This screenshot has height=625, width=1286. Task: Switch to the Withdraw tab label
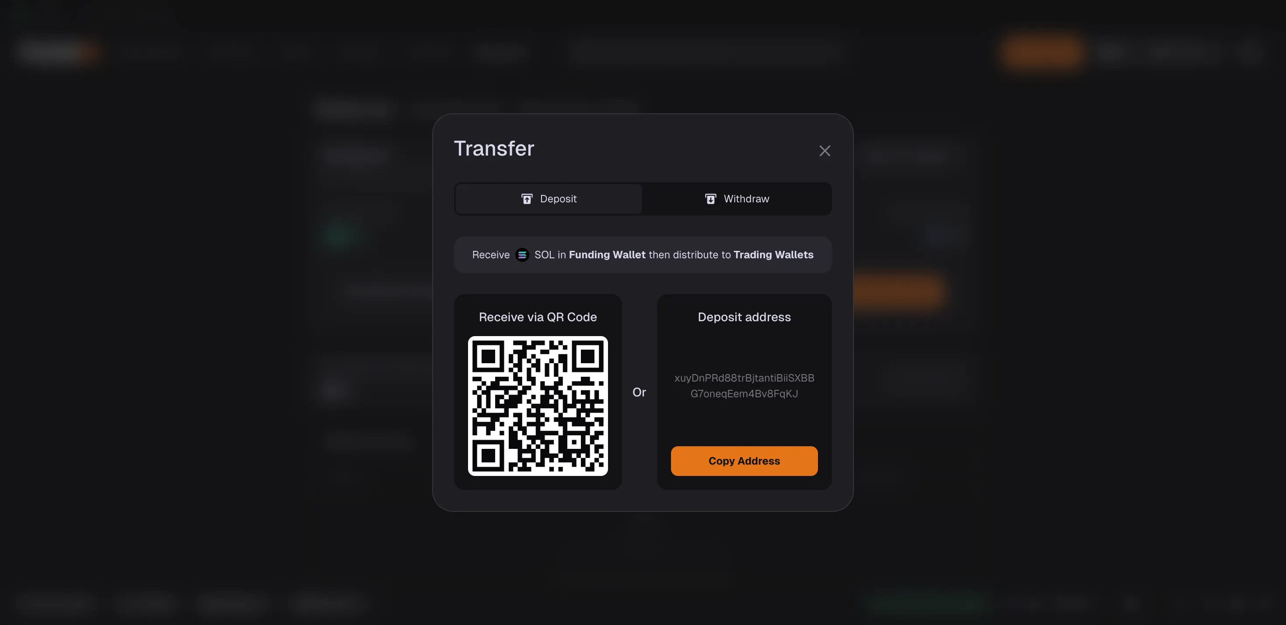pyautogui.click(x=746, y=199)
